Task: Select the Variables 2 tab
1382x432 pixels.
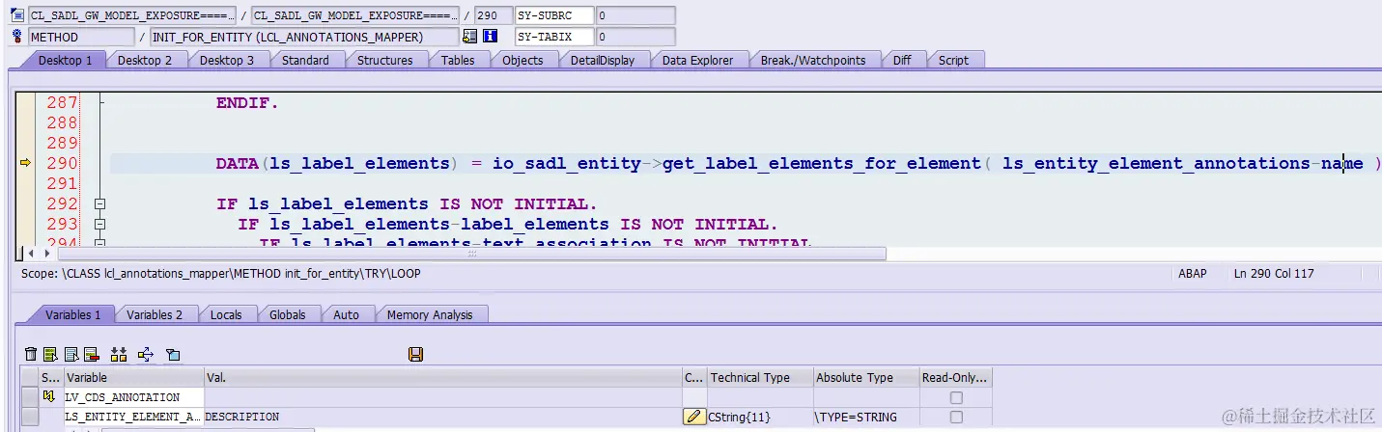Action: coord(155,314)
